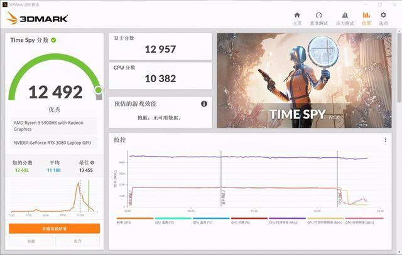Image resolution: width=402 pixels, height=255 pixels.
Task: Click the 显卡分数 value 12 957
Action: (160, 49)
